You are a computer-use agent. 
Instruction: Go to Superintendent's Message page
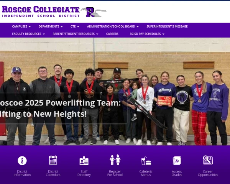coord(167,26)
